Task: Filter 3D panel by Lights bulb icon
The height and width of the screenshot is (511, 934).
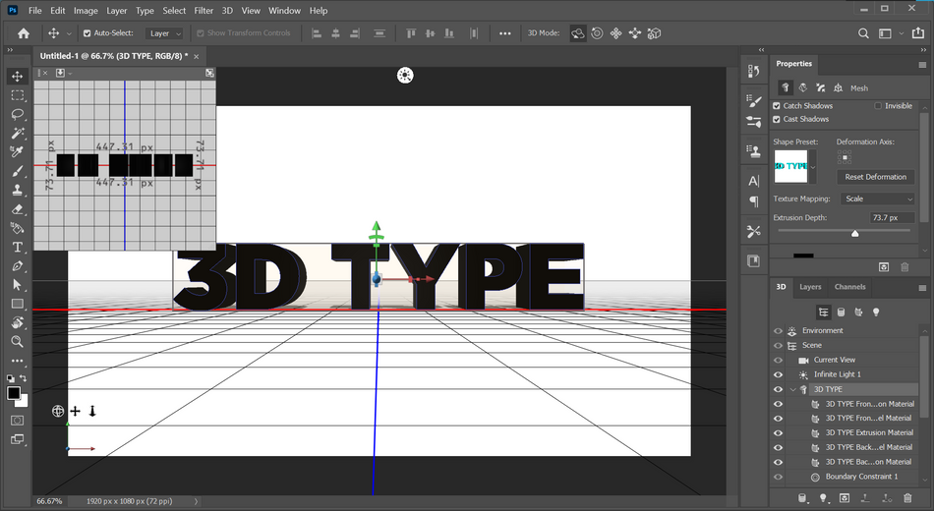Action: 876,312
